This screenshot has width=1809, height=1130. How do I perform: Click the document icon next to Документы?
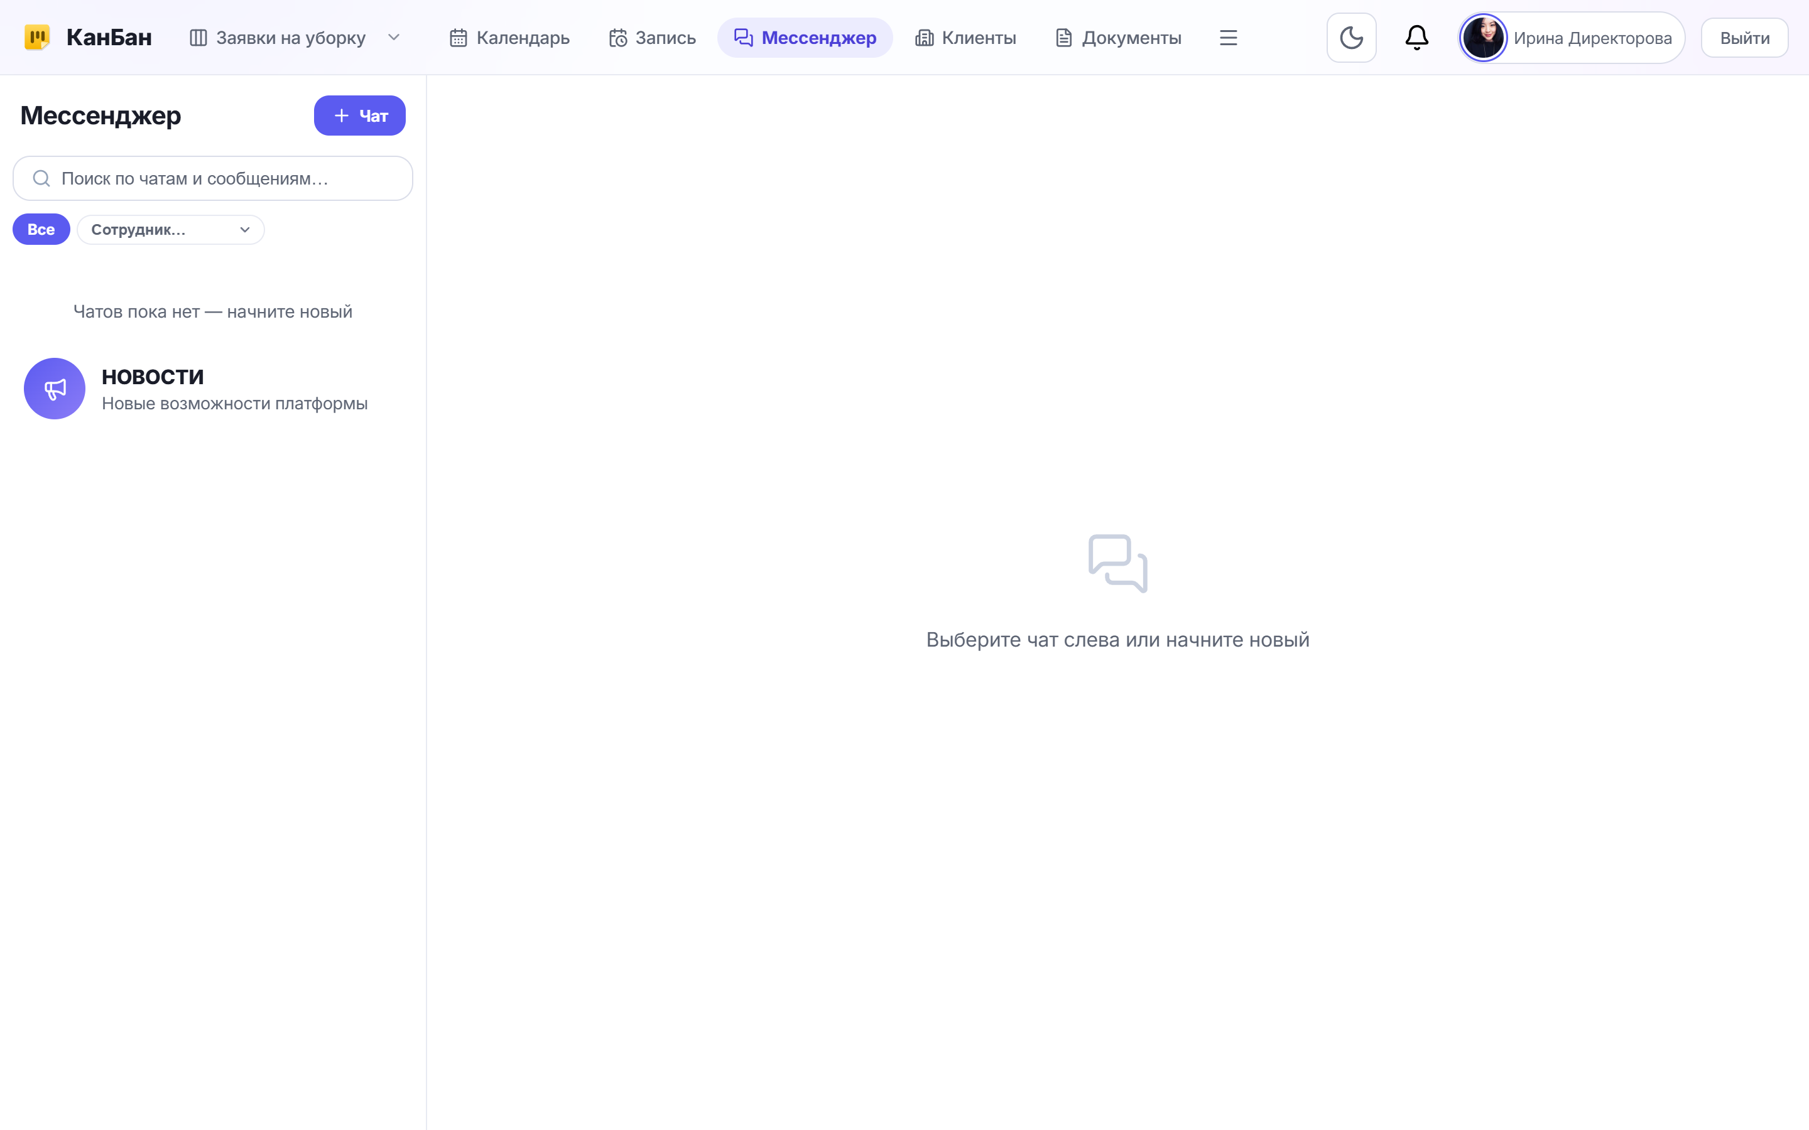coord(1063,38)
